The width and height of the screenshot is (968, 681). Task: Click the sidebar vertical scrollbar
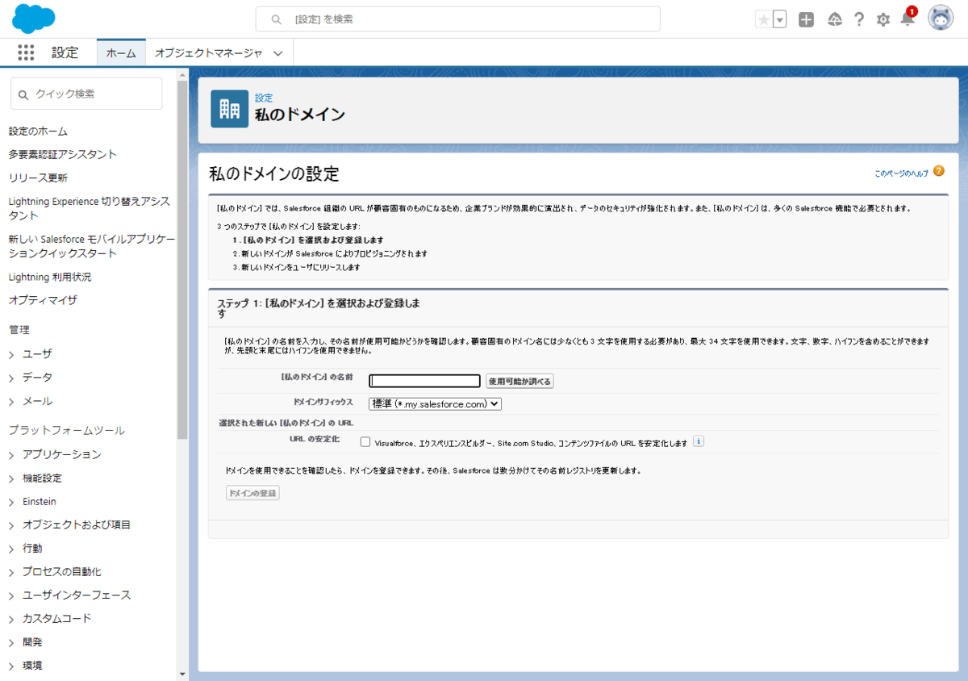[182, 258]
